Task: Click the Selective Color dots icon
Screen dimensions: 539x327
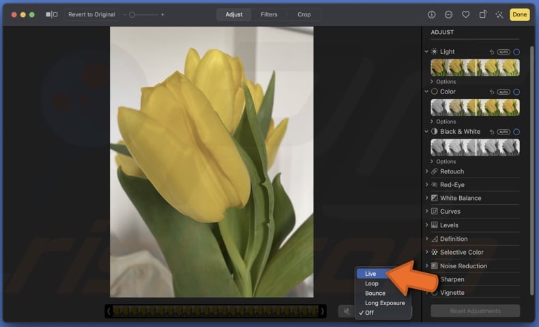Action: click(435, 252)
